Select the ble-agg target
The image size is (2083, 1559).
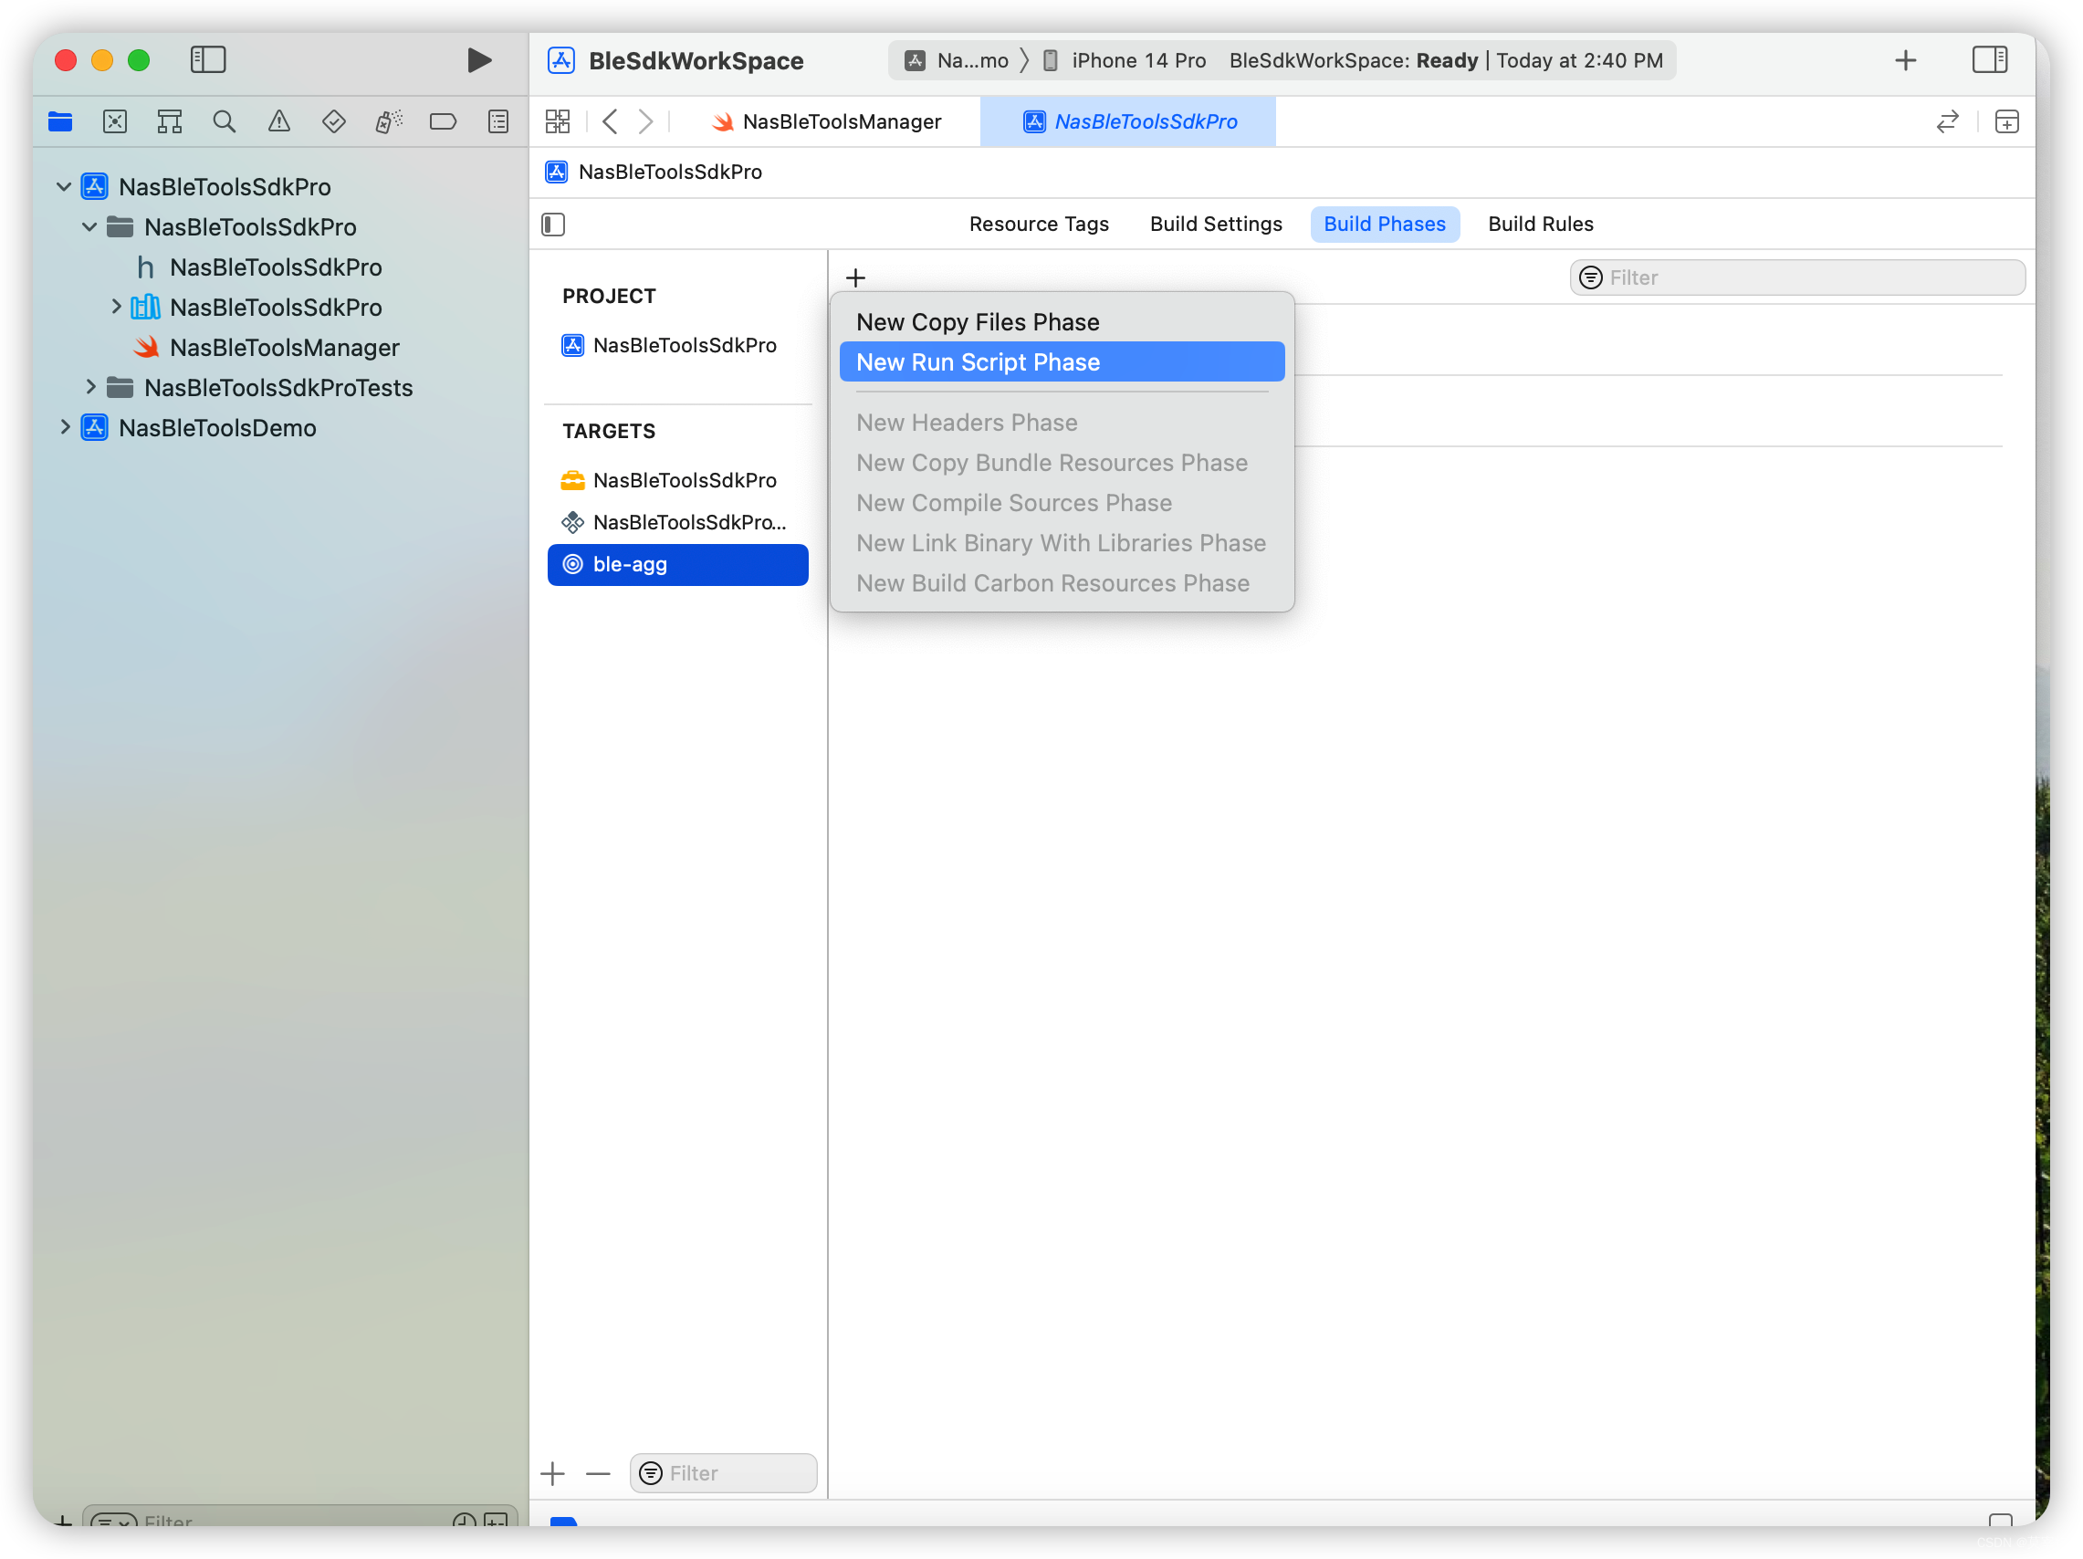tap(677, 565)
